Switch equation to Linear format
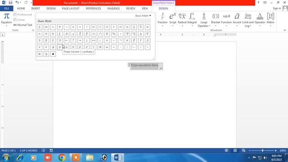Viewport: 288px width, 162px height. (x=19, y=20)
